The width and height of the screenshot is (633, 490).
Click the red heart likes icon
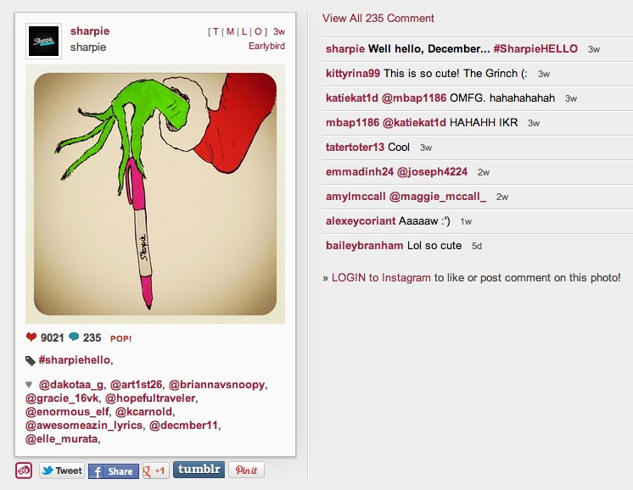tap(31, 337)
